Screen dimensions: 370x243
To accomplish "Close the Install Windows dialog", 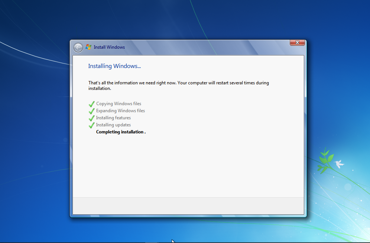I will point(297,42).
